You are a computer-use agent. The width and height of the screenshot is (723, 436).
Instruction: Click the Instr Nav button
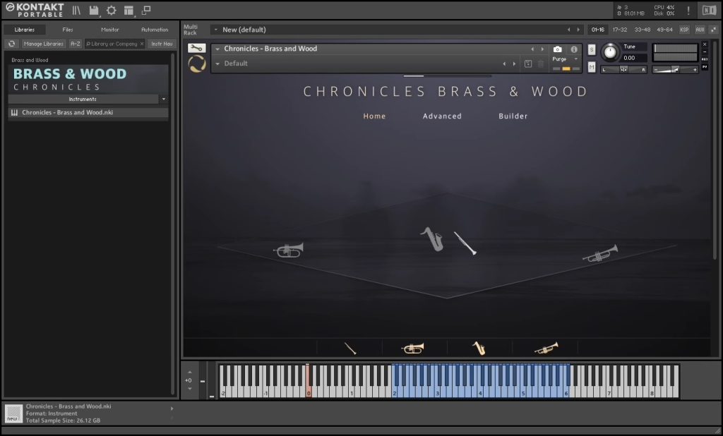160,44
